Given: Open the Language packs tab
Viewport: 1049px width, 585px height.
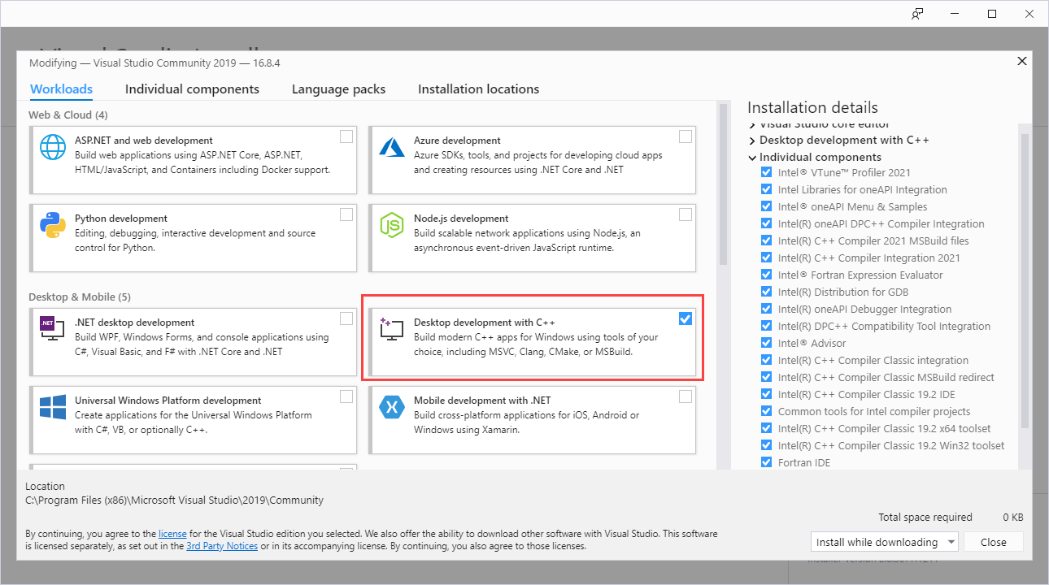Looking at the screenshot, I should click(x=338, y=89).
